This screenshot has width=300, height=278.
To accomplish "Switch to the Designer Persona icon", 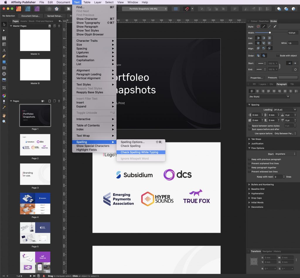I will pos(28,9).
